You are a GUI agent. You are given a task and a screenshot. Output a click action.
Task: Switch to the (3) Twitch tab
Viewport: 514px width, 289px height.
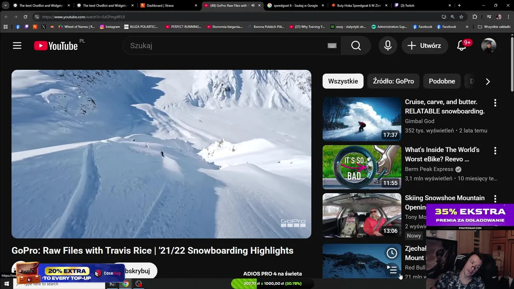tap(423, 6)
